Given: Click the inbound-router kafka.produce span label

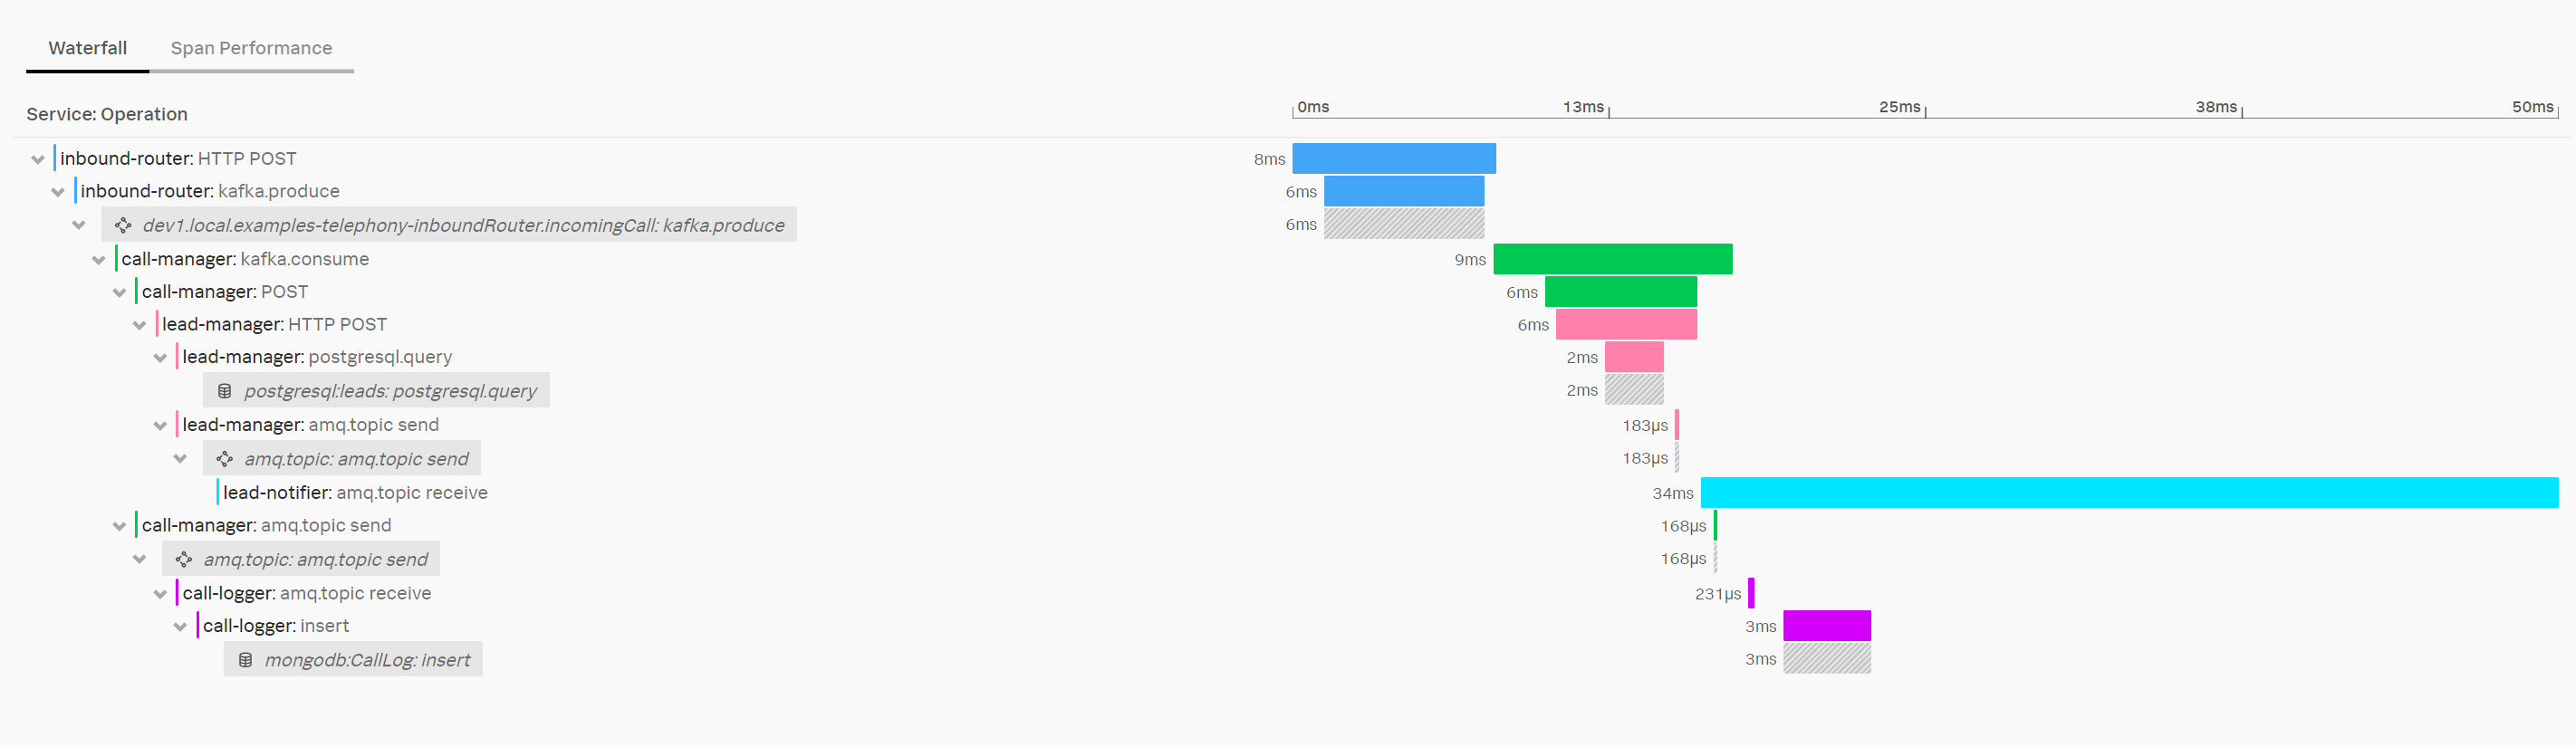Looking at the screenshot, I should (209, 191).
